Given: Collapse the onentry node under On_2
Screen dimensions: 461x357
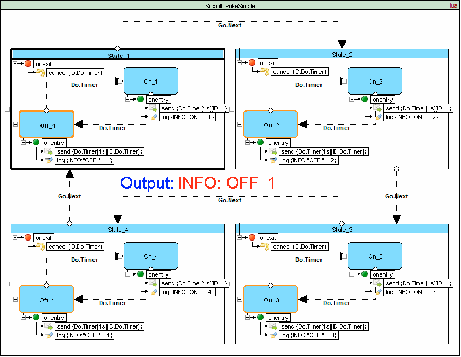Looking at the screenshot, I should (351, 100).
